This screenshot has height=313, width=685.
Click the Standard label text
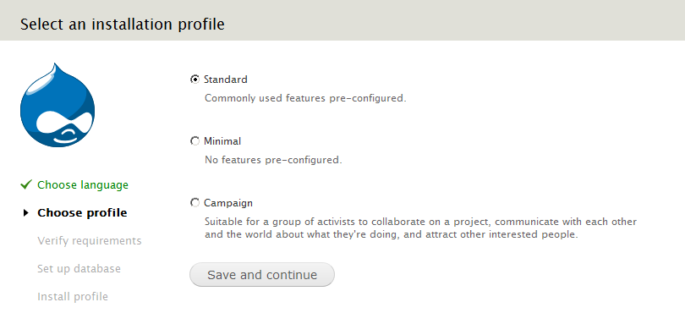(x=226, y=80)
